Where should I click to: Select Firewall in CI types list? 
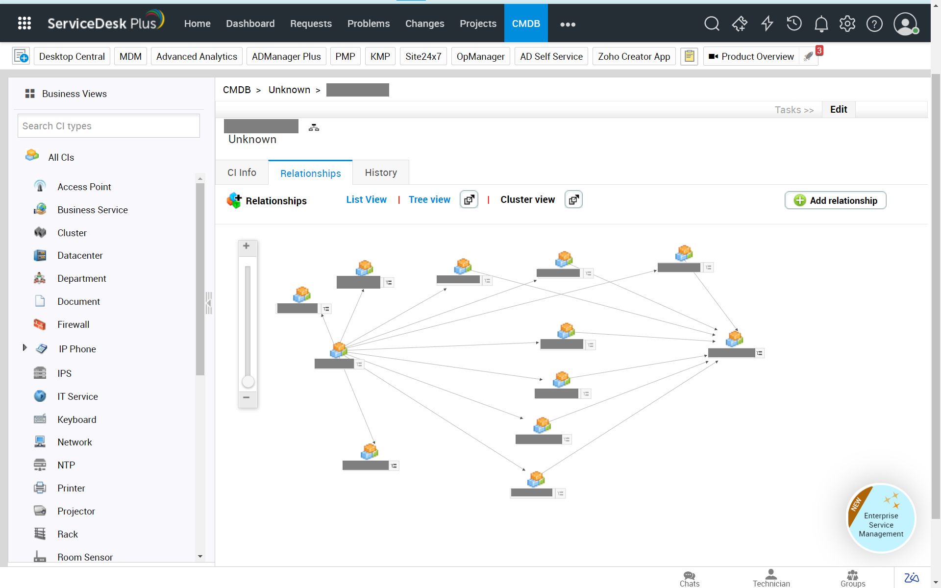pos(73,324)
